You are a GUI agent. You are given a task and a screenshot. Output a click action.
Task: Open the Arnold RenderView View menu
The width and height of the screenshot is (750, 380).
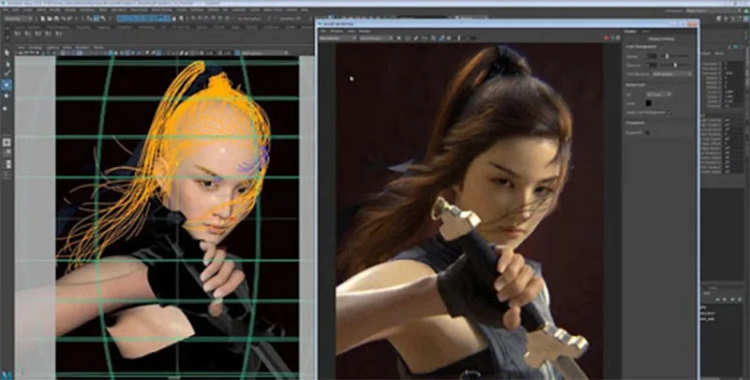(x=351, y=31)
